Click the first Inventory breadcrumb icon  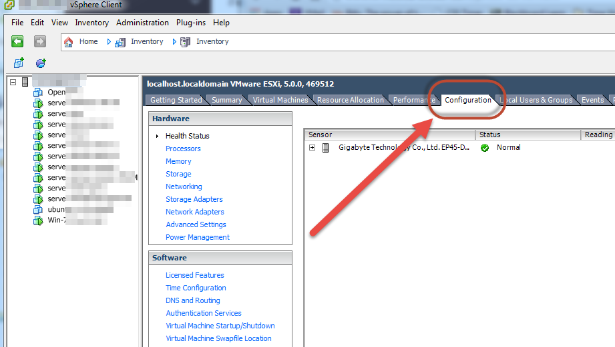[x=120, y=42]
